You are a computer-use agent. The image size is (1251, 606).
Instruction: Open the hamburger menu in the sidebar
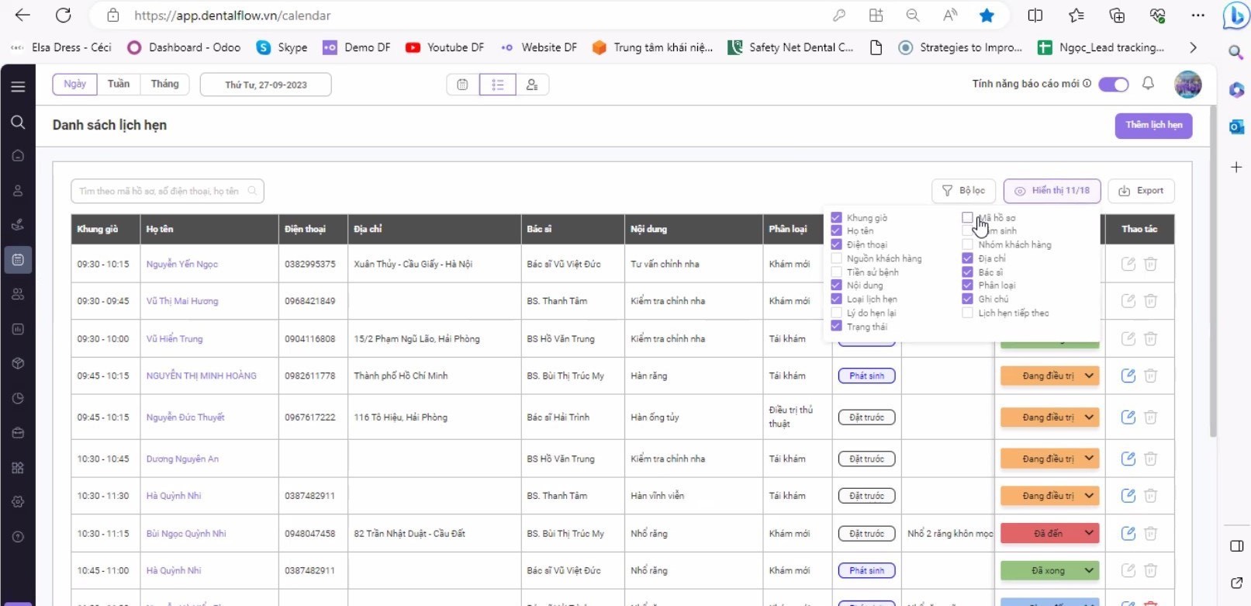pyautogui.click(x=18, y=87)
